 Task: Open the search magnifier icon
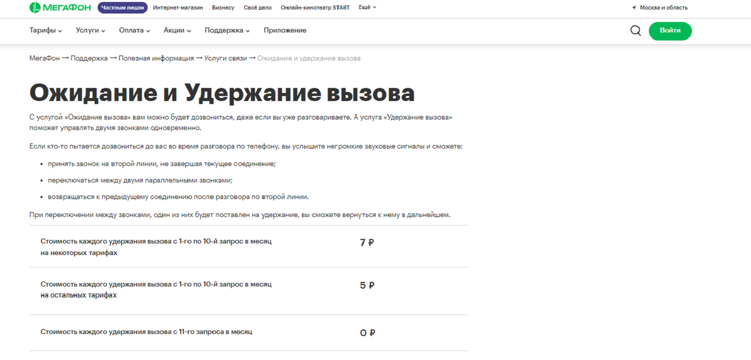click(635, 30)
